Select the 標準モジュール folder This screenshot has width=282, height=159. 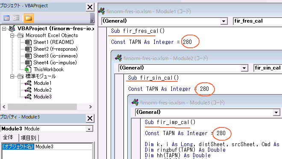click(x=41, y=76)
